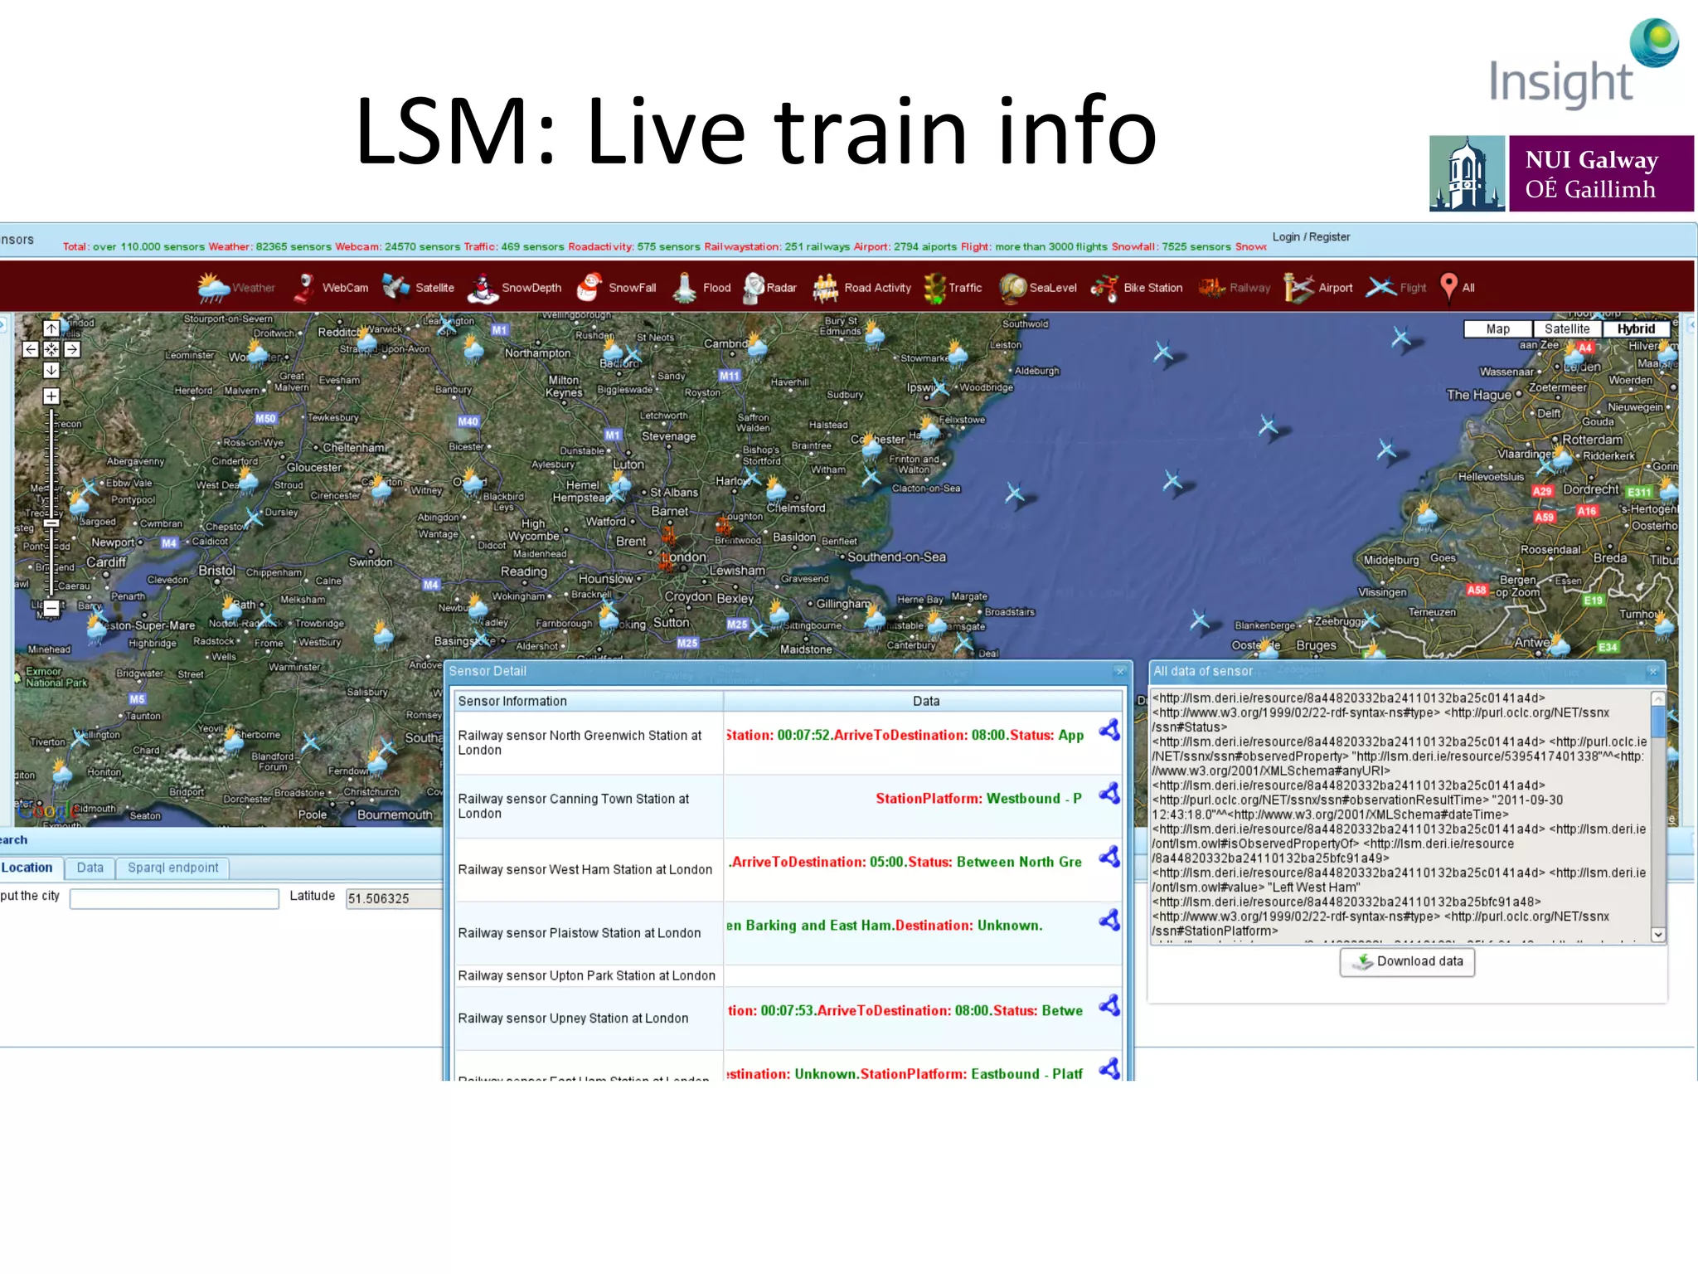
Task: Open RDF data for Plaistow sensor
Action: click(x=1109, y=921)
